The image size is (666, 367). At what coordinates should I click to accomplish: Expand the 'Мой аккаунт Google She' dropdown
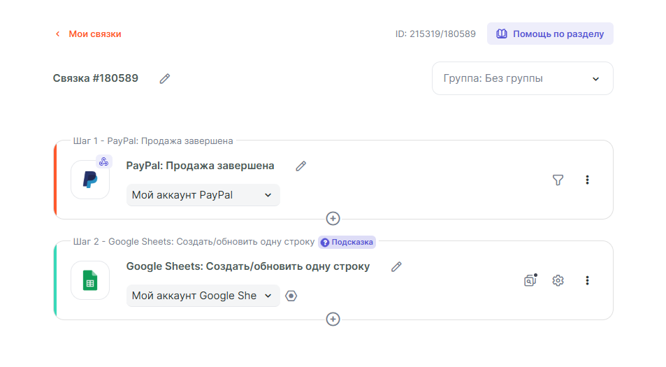(203, 296)
